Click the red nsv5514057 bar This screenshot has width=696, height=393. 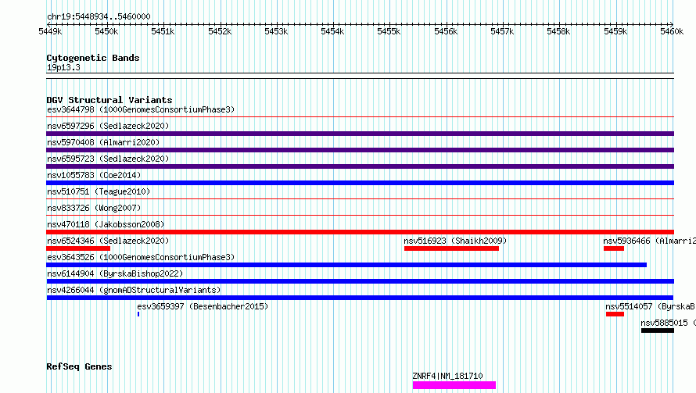point(615,314)
